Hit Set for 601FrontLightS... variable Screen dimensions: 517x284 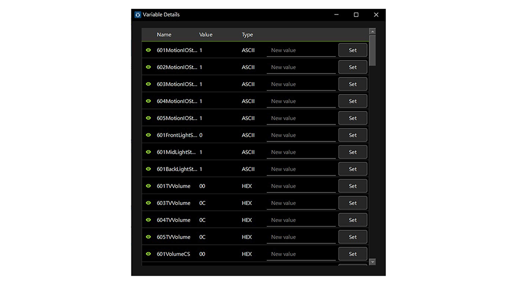tap(353, 135)
